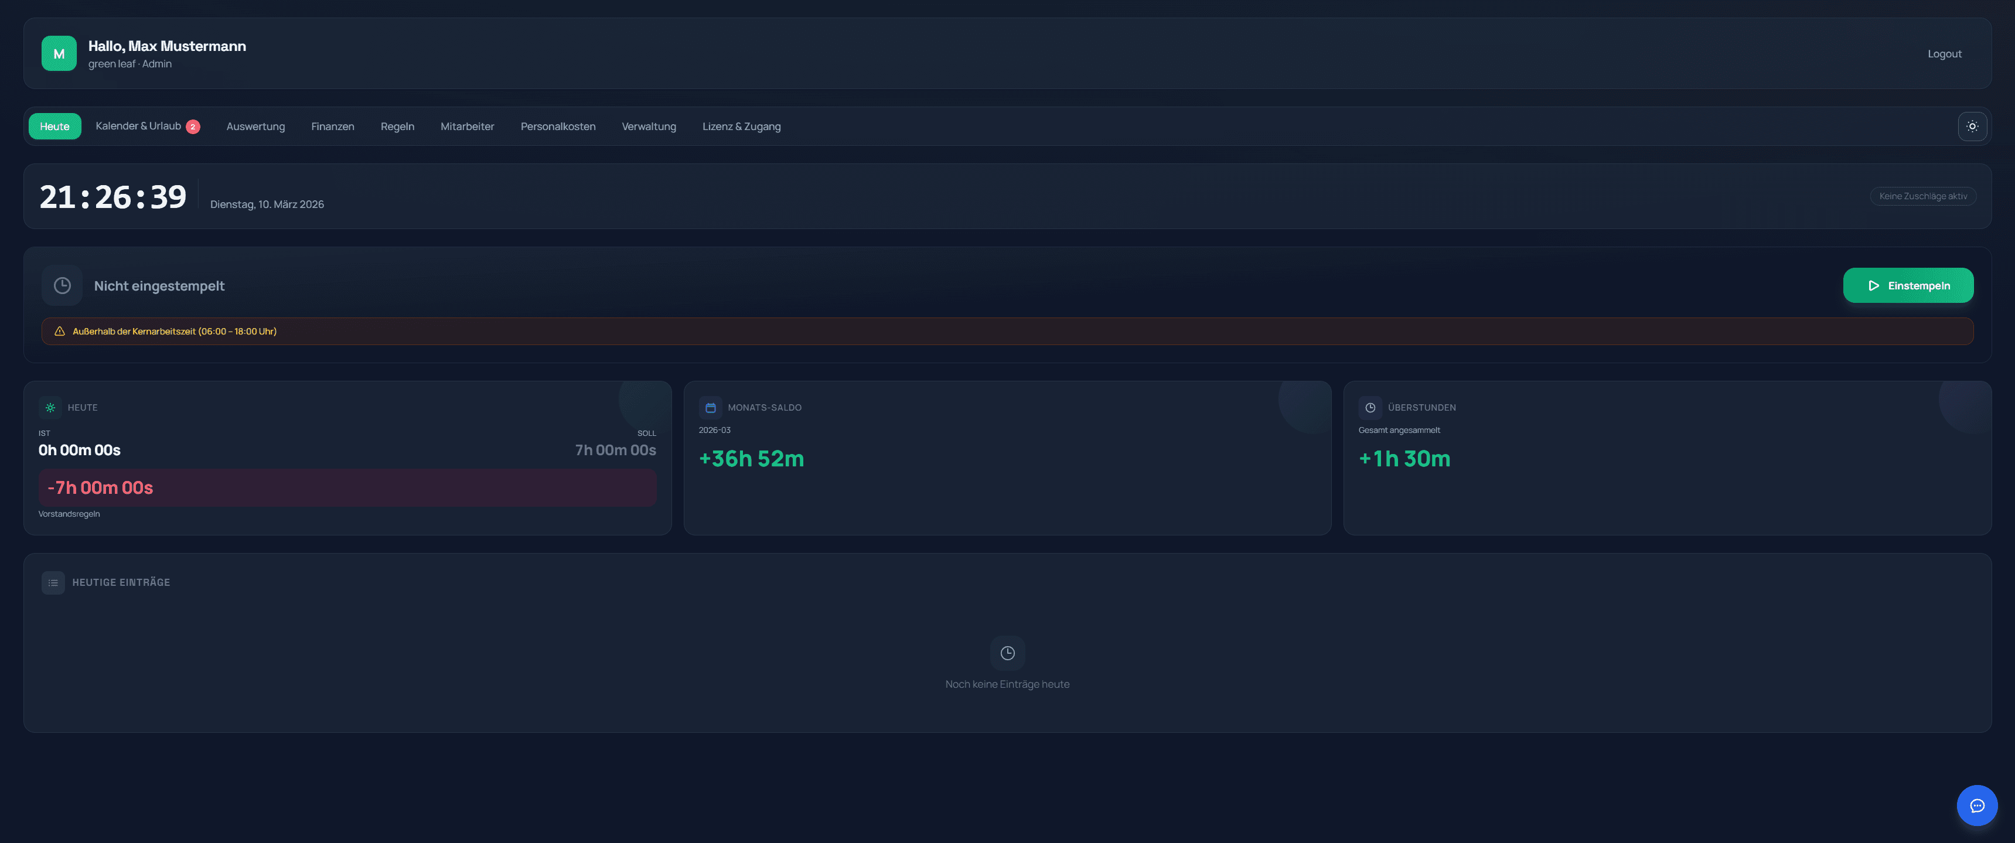This screenshot has width=2015, height=843.
Task: Click the calendar icon in Monats-Saldo card
Action: click(710, 407)
